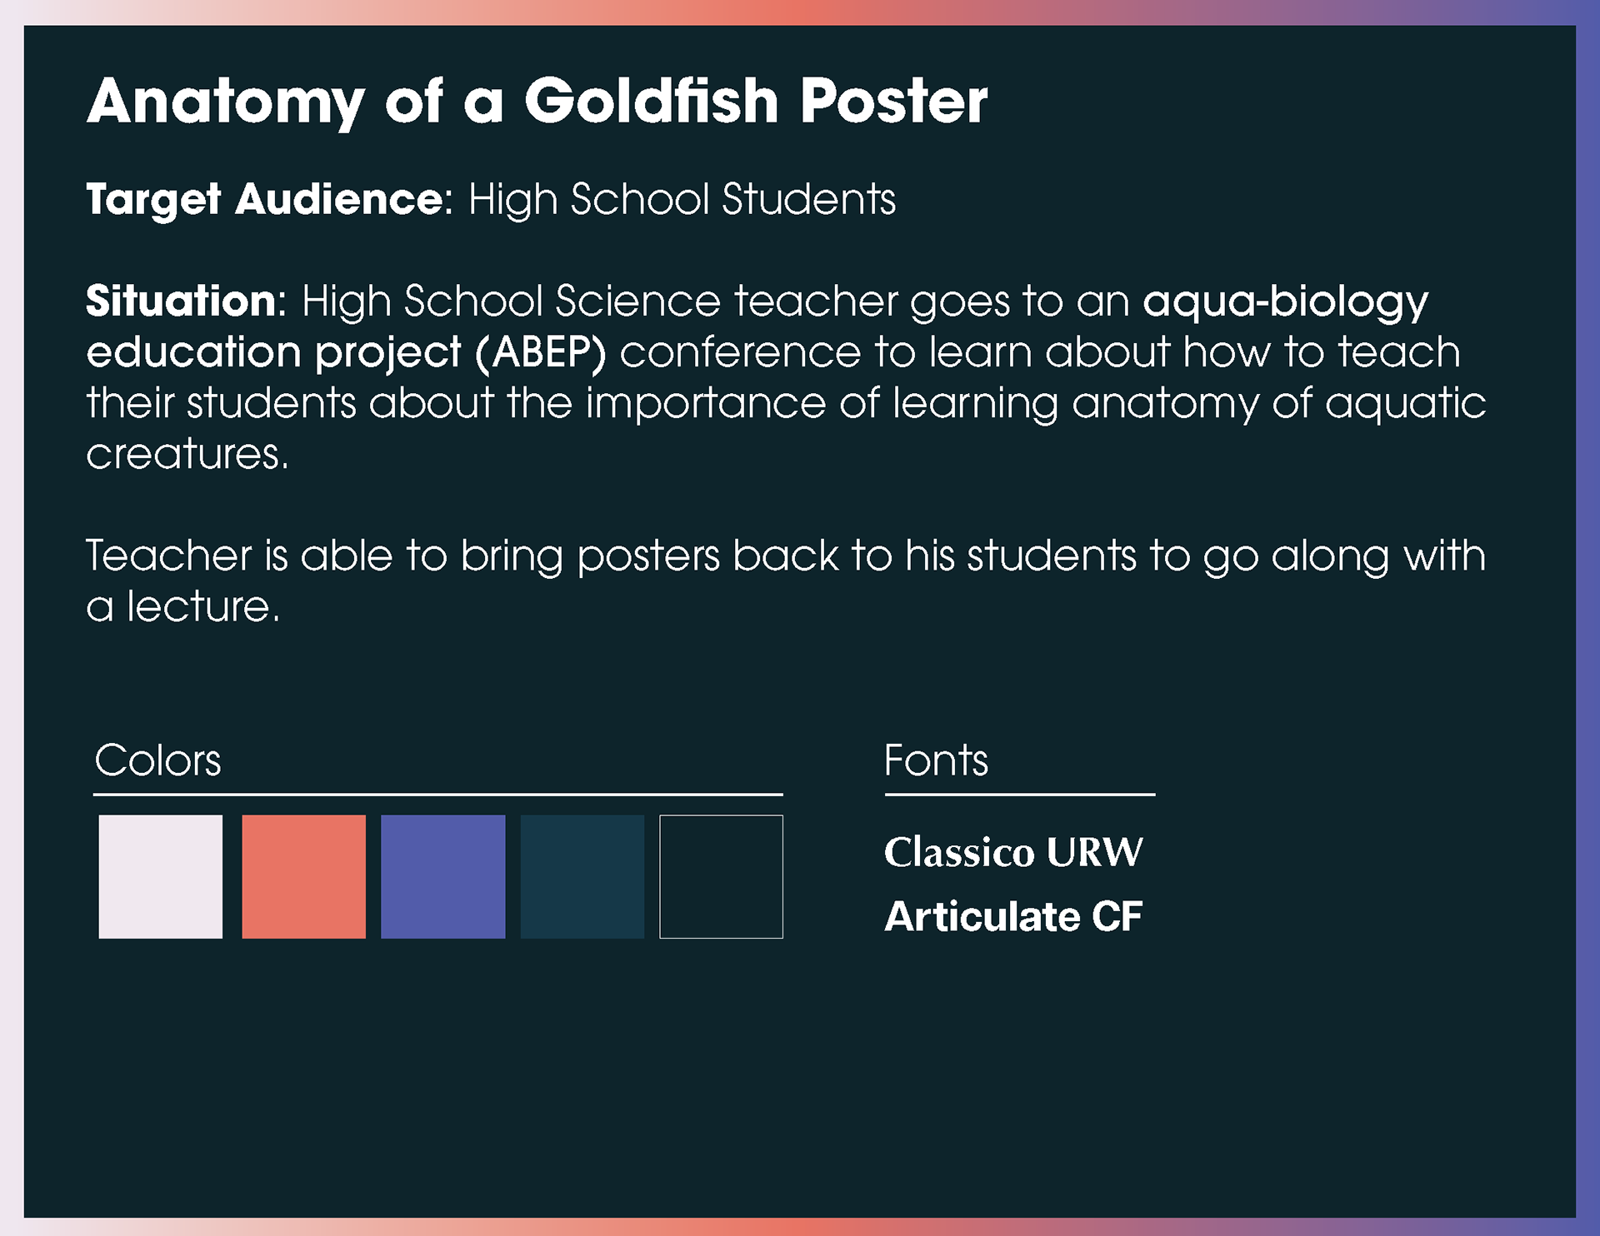Click the bold 'aqua-biology' phrase
This screenshot has height=1236, width=1600.
[x=1285, y=302]
